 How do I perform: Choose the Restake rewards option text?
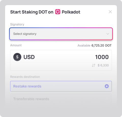tap(27, 86)
